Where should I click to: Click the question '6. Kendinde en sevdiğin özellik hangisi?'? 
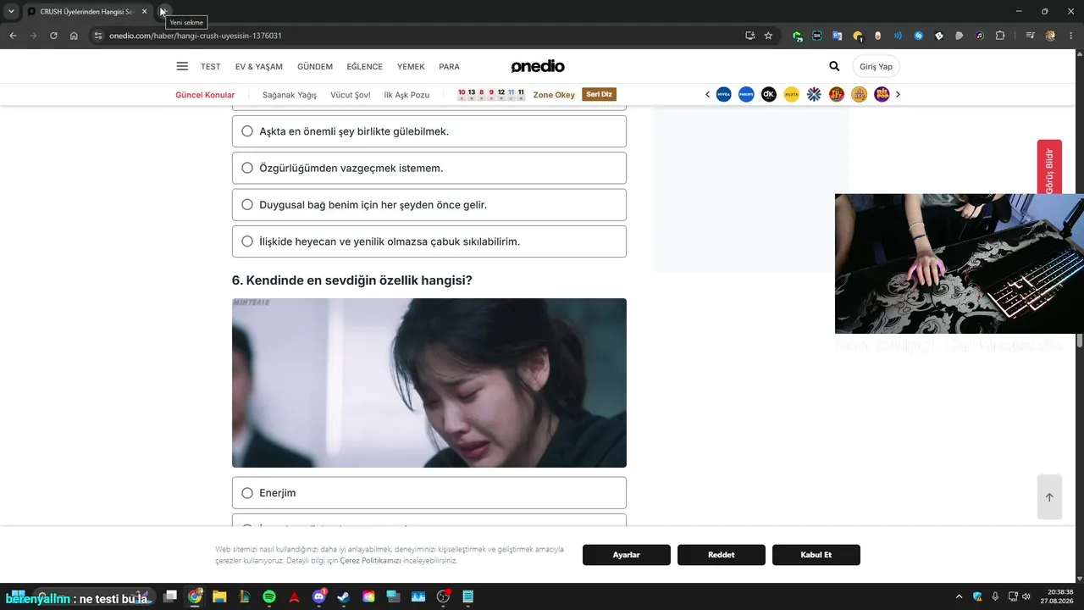352,280
